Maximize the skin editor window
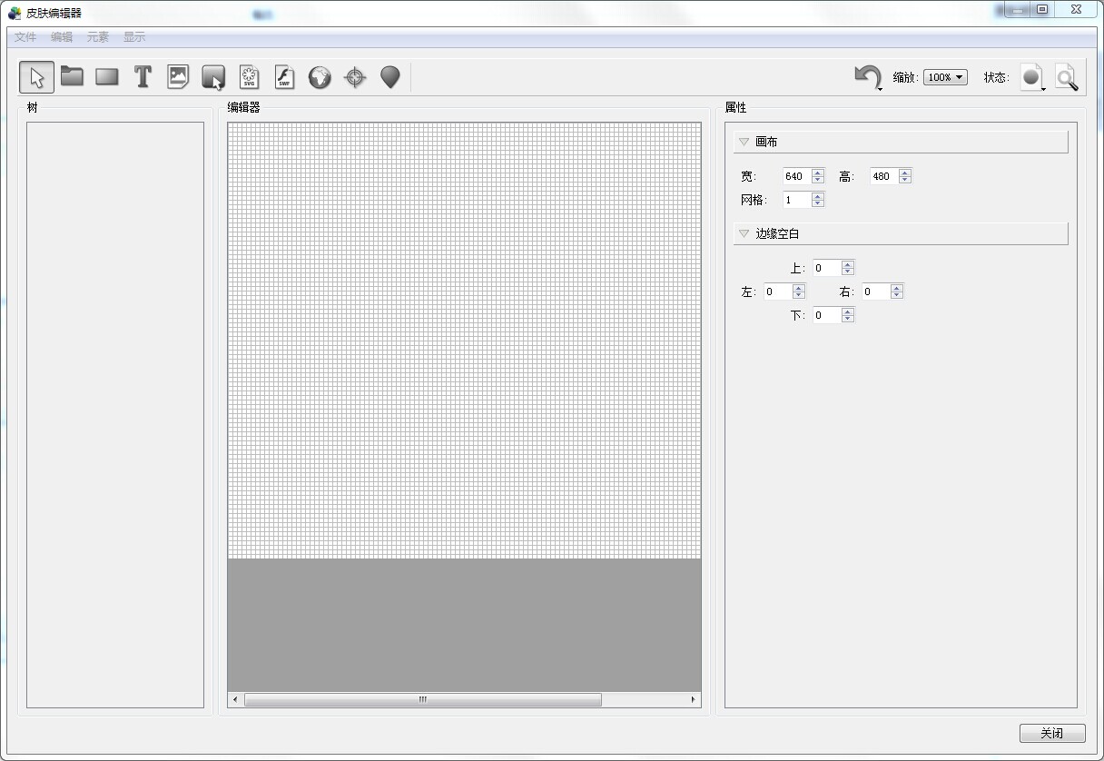Viewport: 1104px width, 761px height. tap(1042, 9)
